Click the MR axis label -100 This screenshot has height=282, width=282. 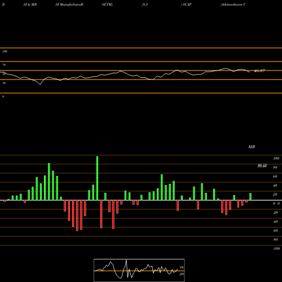click(x=276, y=249)
